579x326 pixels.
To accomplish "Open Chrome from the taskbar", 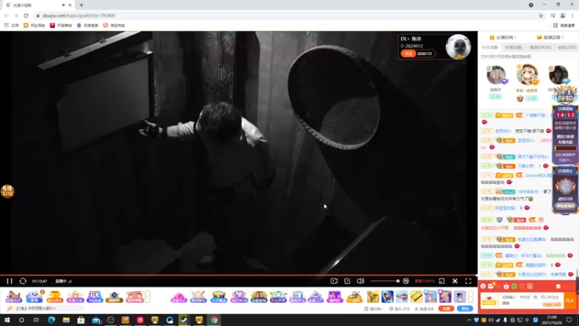I will (214, 319).
